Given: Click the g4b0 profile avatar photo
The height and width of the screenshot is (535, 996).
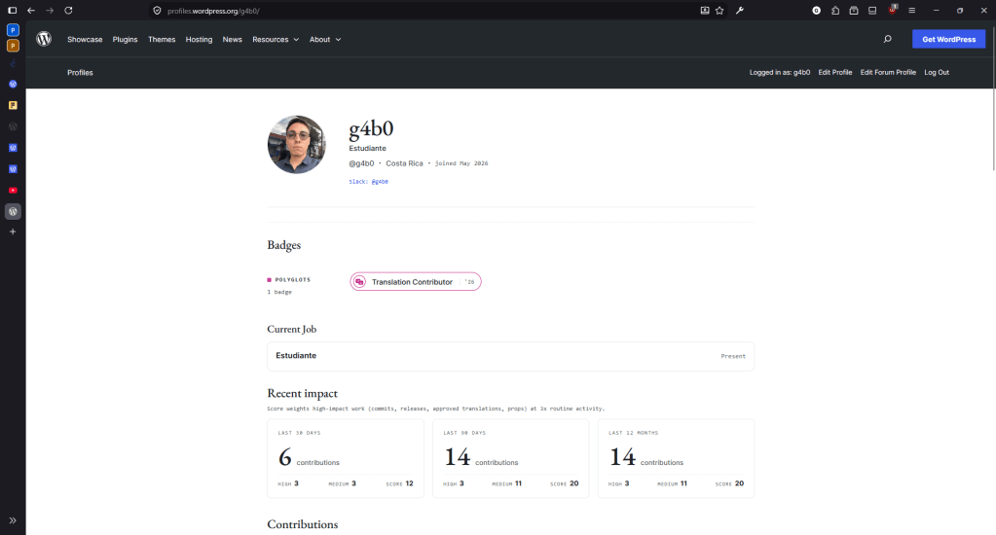Looking at the screenshot, I should [x=297, y=145].
